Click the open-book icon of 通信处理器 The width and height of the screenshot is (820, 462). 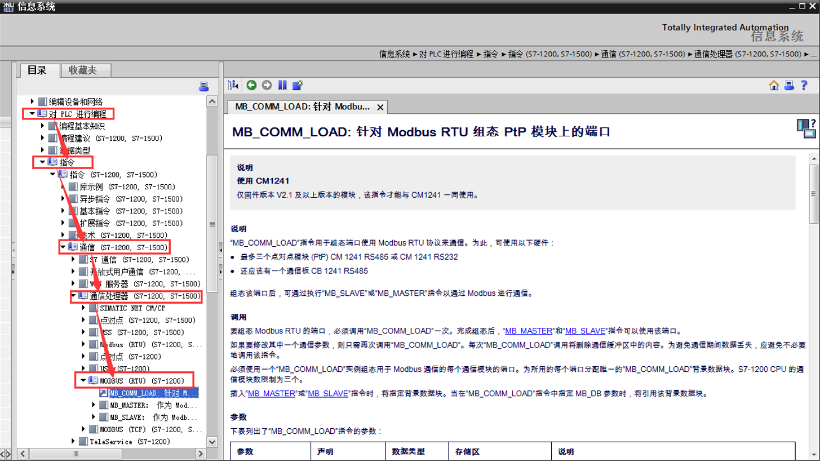coord(83,296)
